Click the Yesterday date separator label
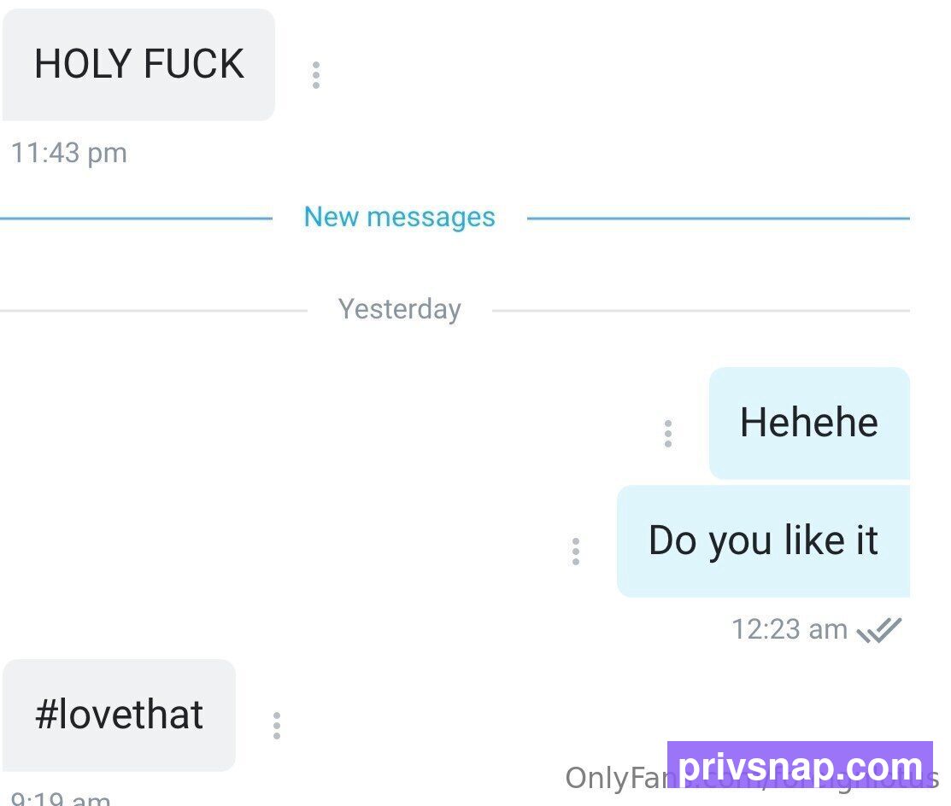The height and width of the screenshot is (806, 951). (400, 309)
